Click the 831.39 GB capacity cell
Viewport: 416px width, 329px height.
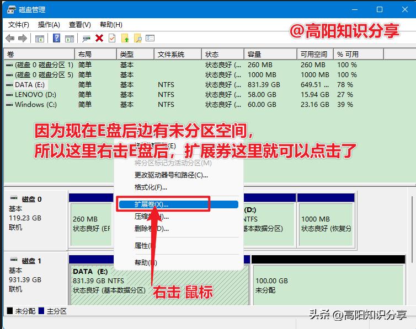264,85
